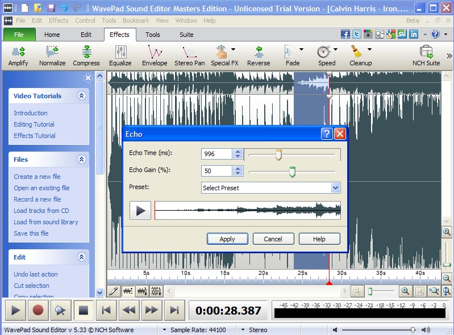Collapse the Edit panel

(x=82, y=257)
